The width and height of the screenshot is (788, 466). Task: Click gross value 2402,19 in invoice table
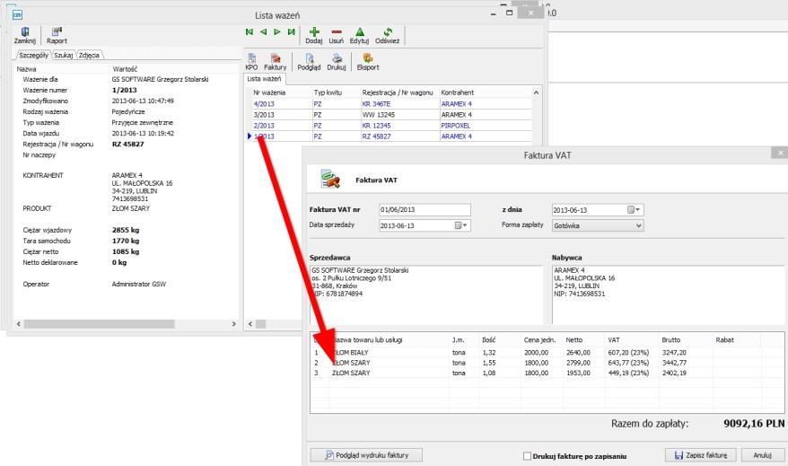point(674,373)
